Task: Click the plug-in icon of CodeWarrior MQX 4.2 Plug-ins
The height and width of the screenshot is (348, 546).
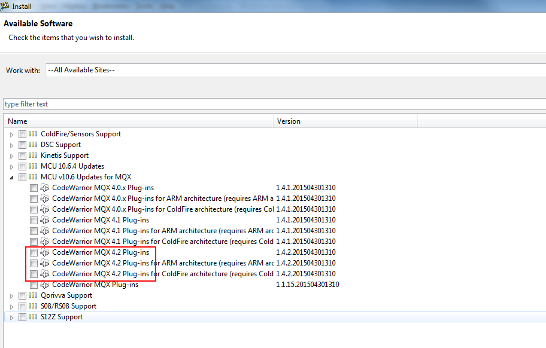Action: 44,252
